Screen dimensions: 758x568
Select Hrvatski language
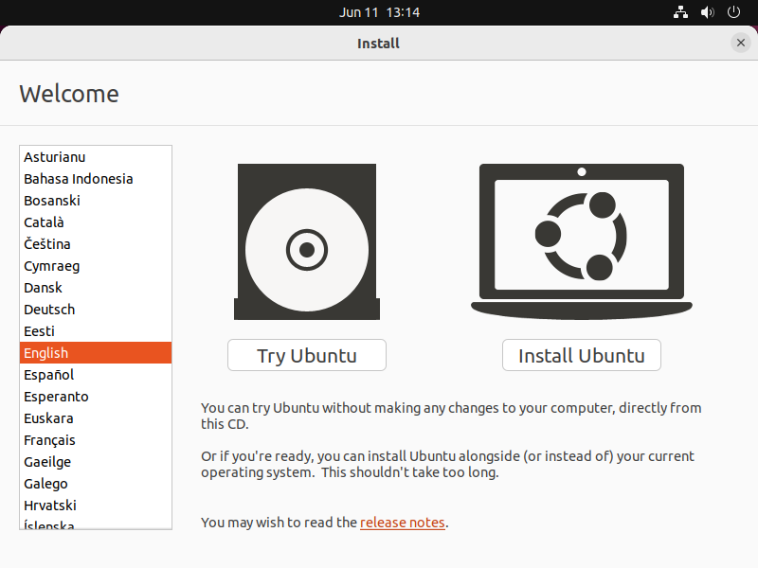click(96, 505)
